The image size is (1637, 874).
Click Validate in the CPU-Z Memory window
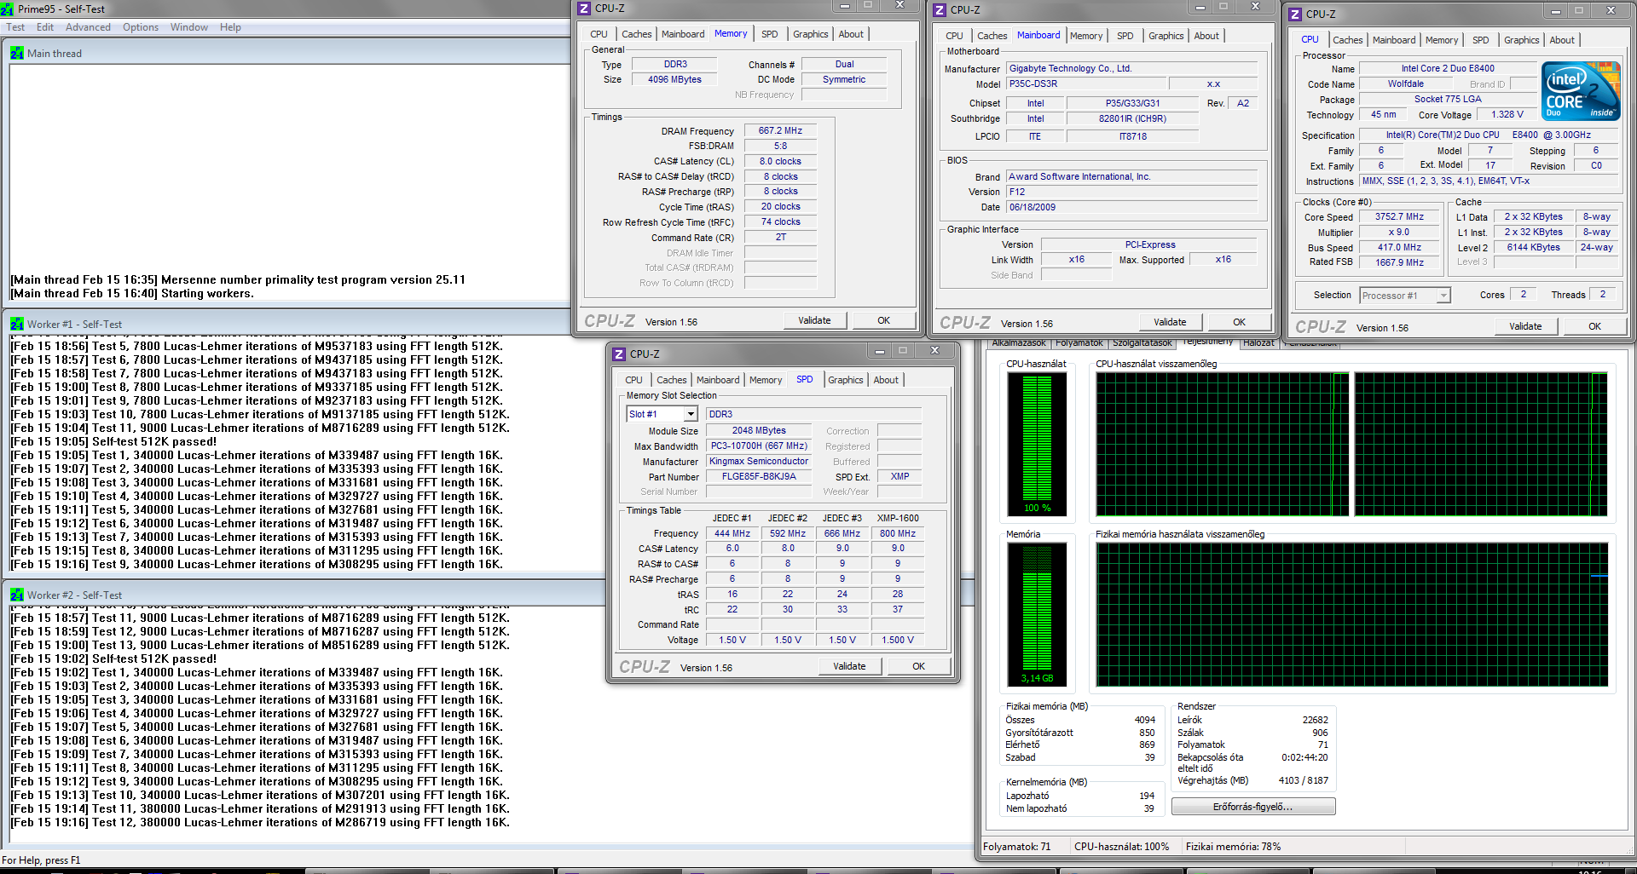coord(814,320)
